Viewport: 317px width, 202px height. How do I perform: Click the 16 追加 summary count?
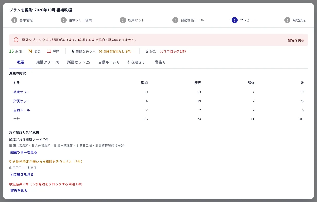16,51
